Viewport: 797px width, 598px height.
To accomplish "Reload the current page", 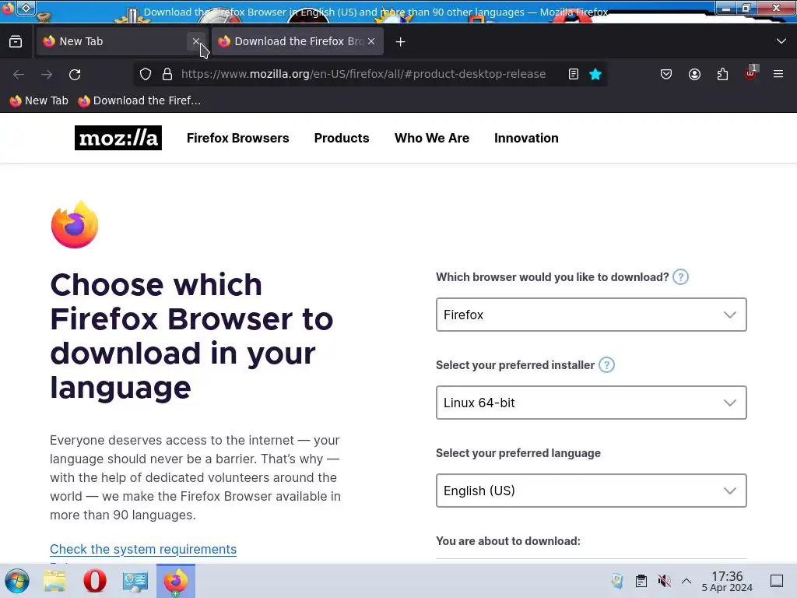I will [75, 74].
